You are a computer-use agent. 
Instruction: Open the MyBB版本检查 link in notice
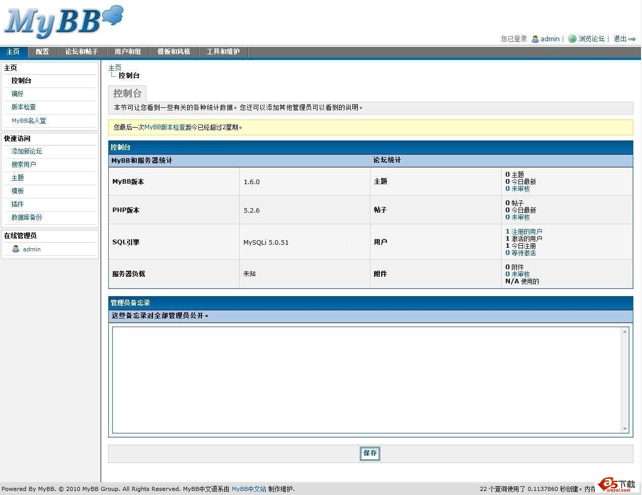[165, 127]
